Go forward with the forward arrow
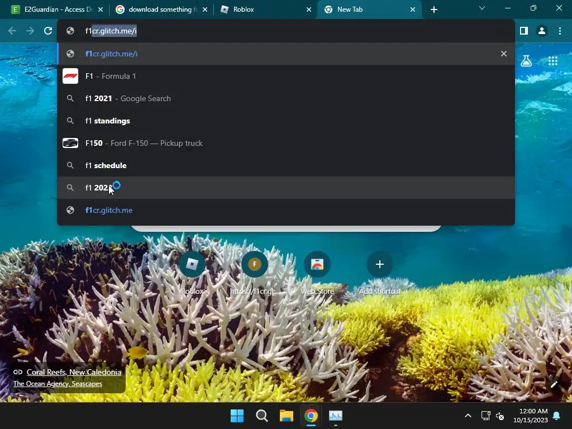 (x=30, y=31)
